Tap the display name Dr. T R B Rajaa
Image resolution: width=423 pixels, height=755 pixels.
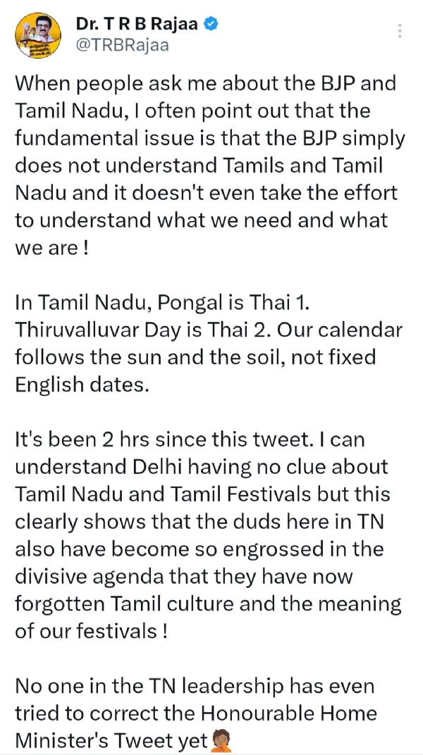pos(137,25)
